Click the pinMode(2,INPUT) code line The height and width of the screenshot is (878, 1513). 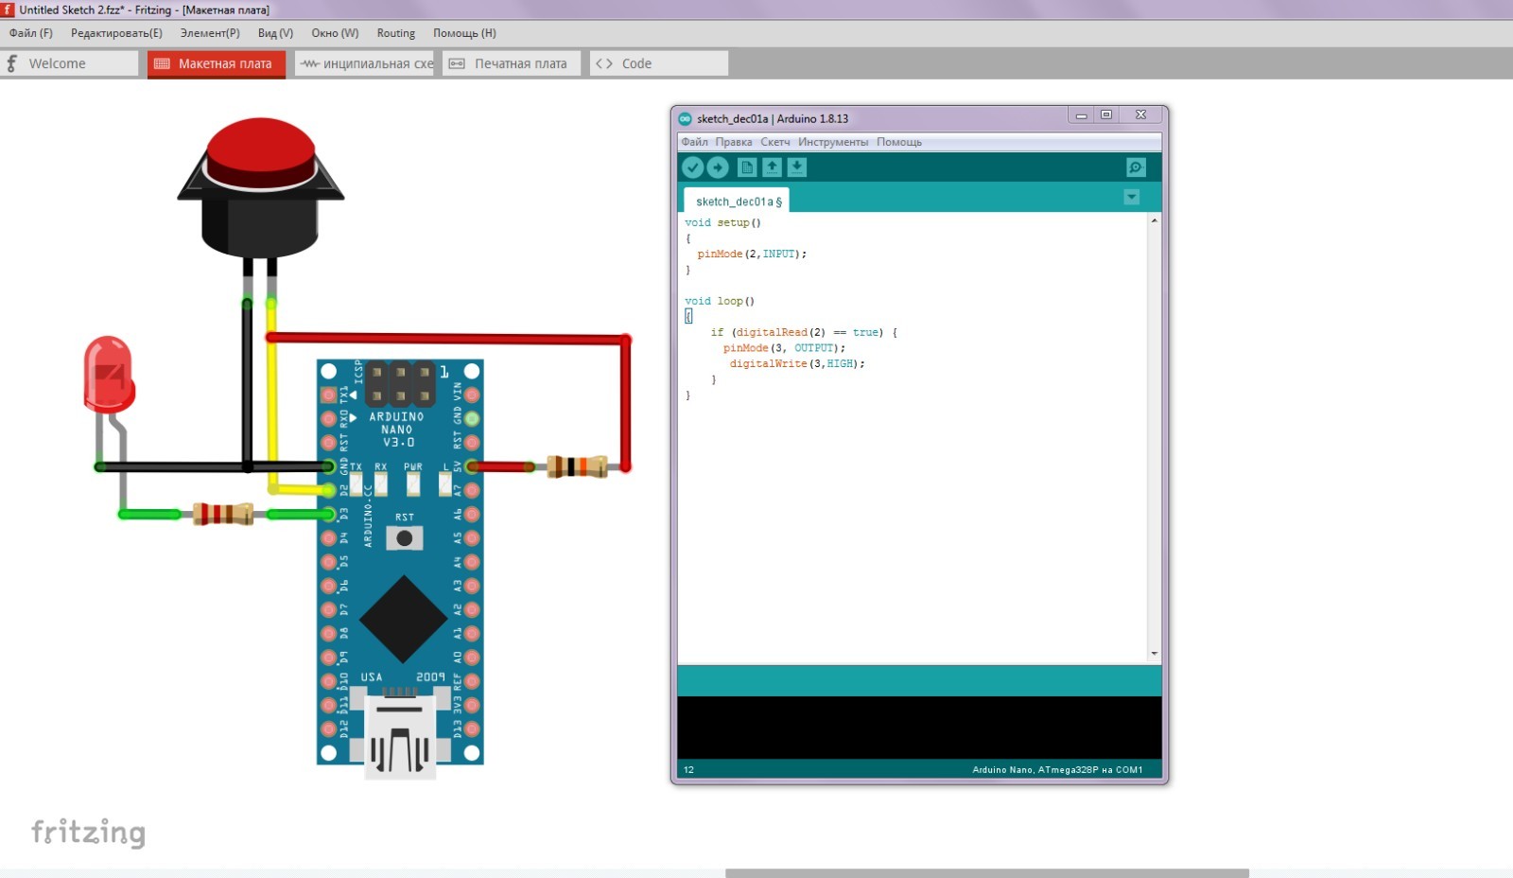point(752,254)
